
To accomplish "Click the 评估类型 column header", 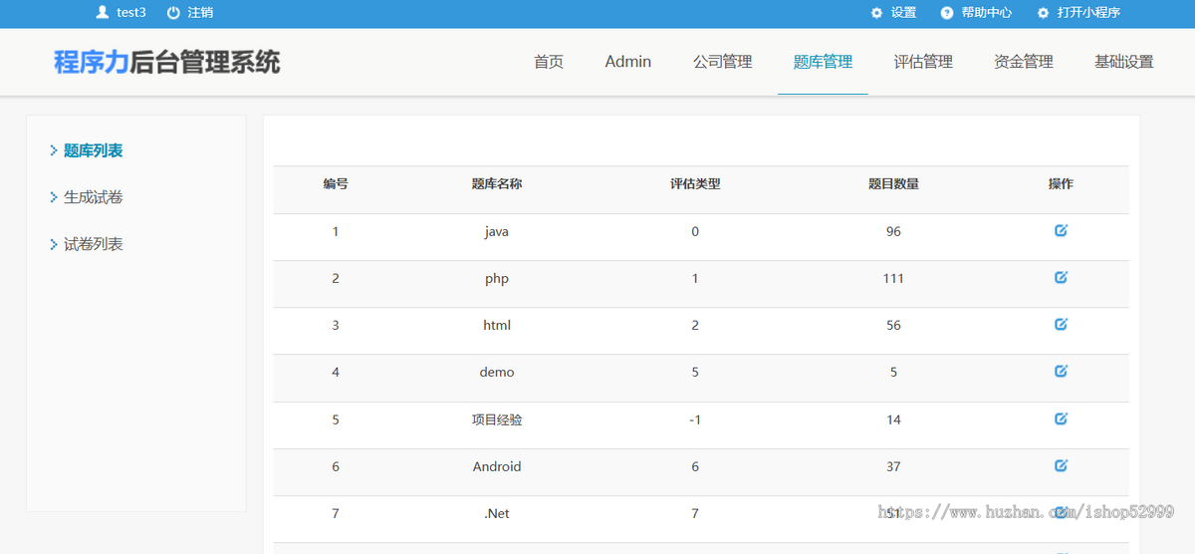I will pos(695,184).
